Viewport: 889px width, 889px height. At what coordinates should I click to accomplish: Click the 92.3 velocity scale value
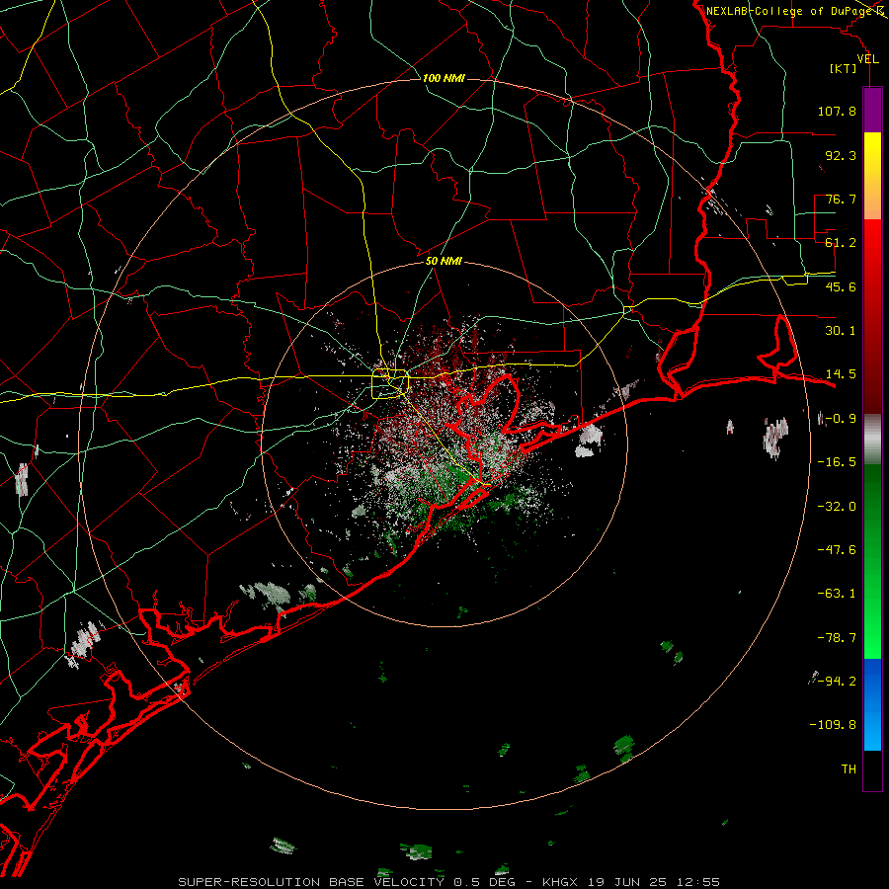(x=841, y=155)
